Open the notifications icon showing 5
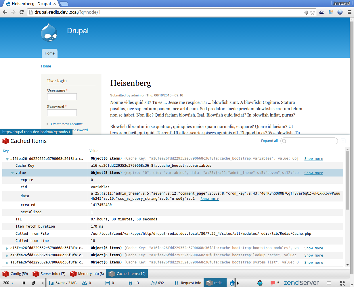The width and height of the screenshot is (354, 287). point(275,283)
